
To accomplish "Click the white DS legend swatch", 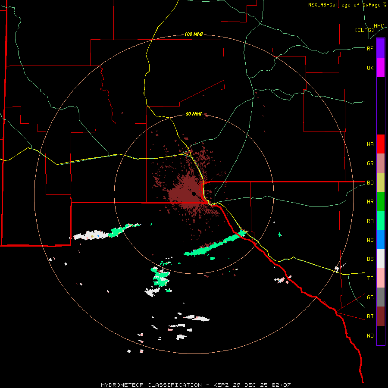I will (x=381, y=259).
